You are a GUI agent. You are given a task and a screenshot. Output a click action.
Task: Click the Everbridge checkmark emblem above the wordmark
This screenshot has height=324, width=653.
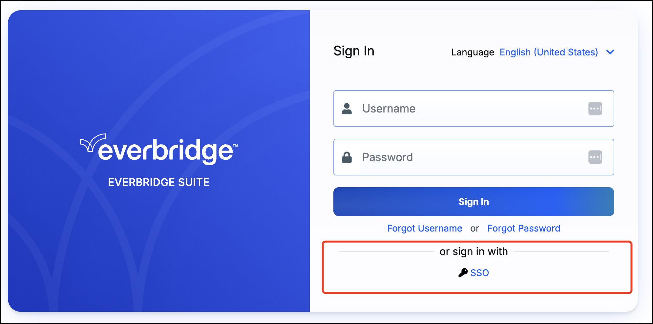pyautogui.click(x=93, y=143)
